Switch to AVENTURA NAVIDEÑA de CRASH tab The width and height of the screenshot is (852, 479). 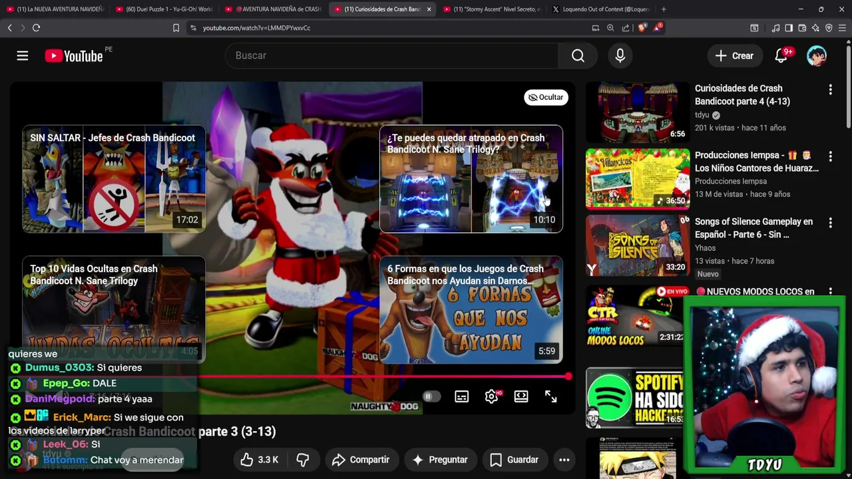click(x=274, y=9)
